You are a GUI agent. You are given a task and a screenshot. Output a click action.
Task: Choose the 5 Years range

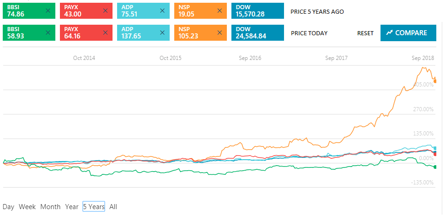tap(94, 207)
